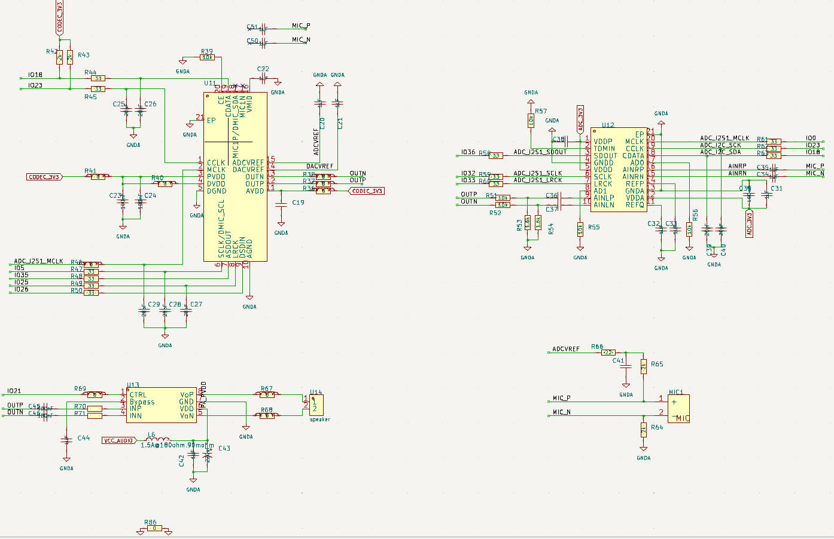Select the L6 inductor symbol
This screenshot has width=834, height=539.
(x=156, y=440)
